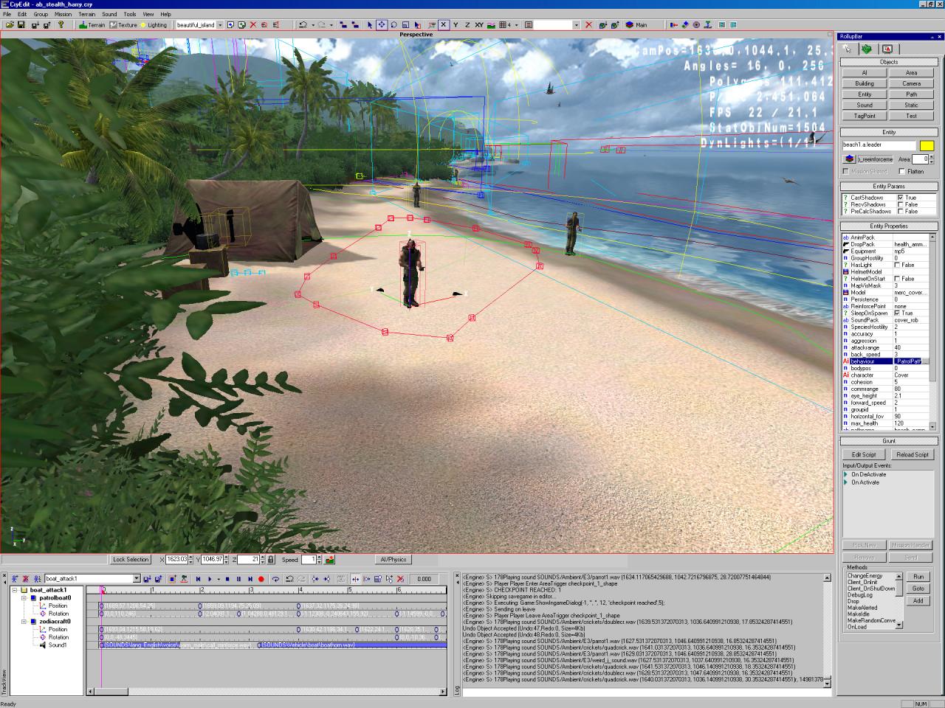Activate the Rotate object tool
This screenshot has width=945, height=708.
(394, 25)
